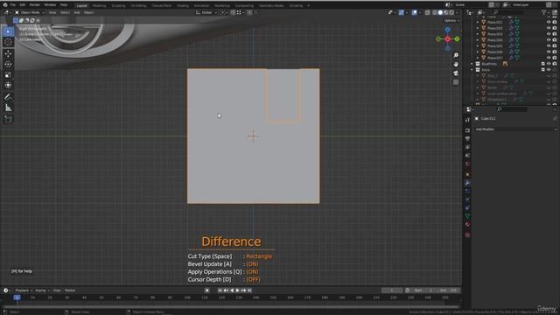Open the Playback dropdown in timeline
560x315 pixels.
coord(24,290)
